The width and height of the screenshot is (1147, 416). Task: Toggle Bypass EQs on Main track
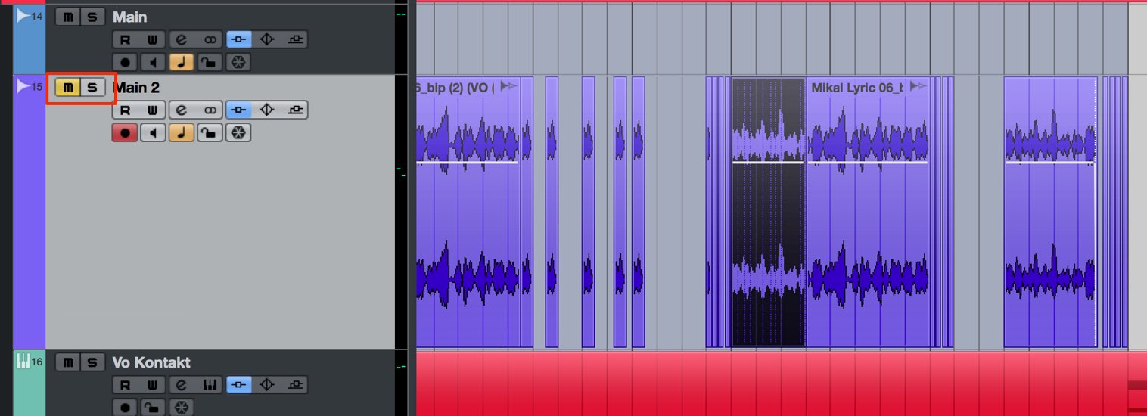pos(266,40)
